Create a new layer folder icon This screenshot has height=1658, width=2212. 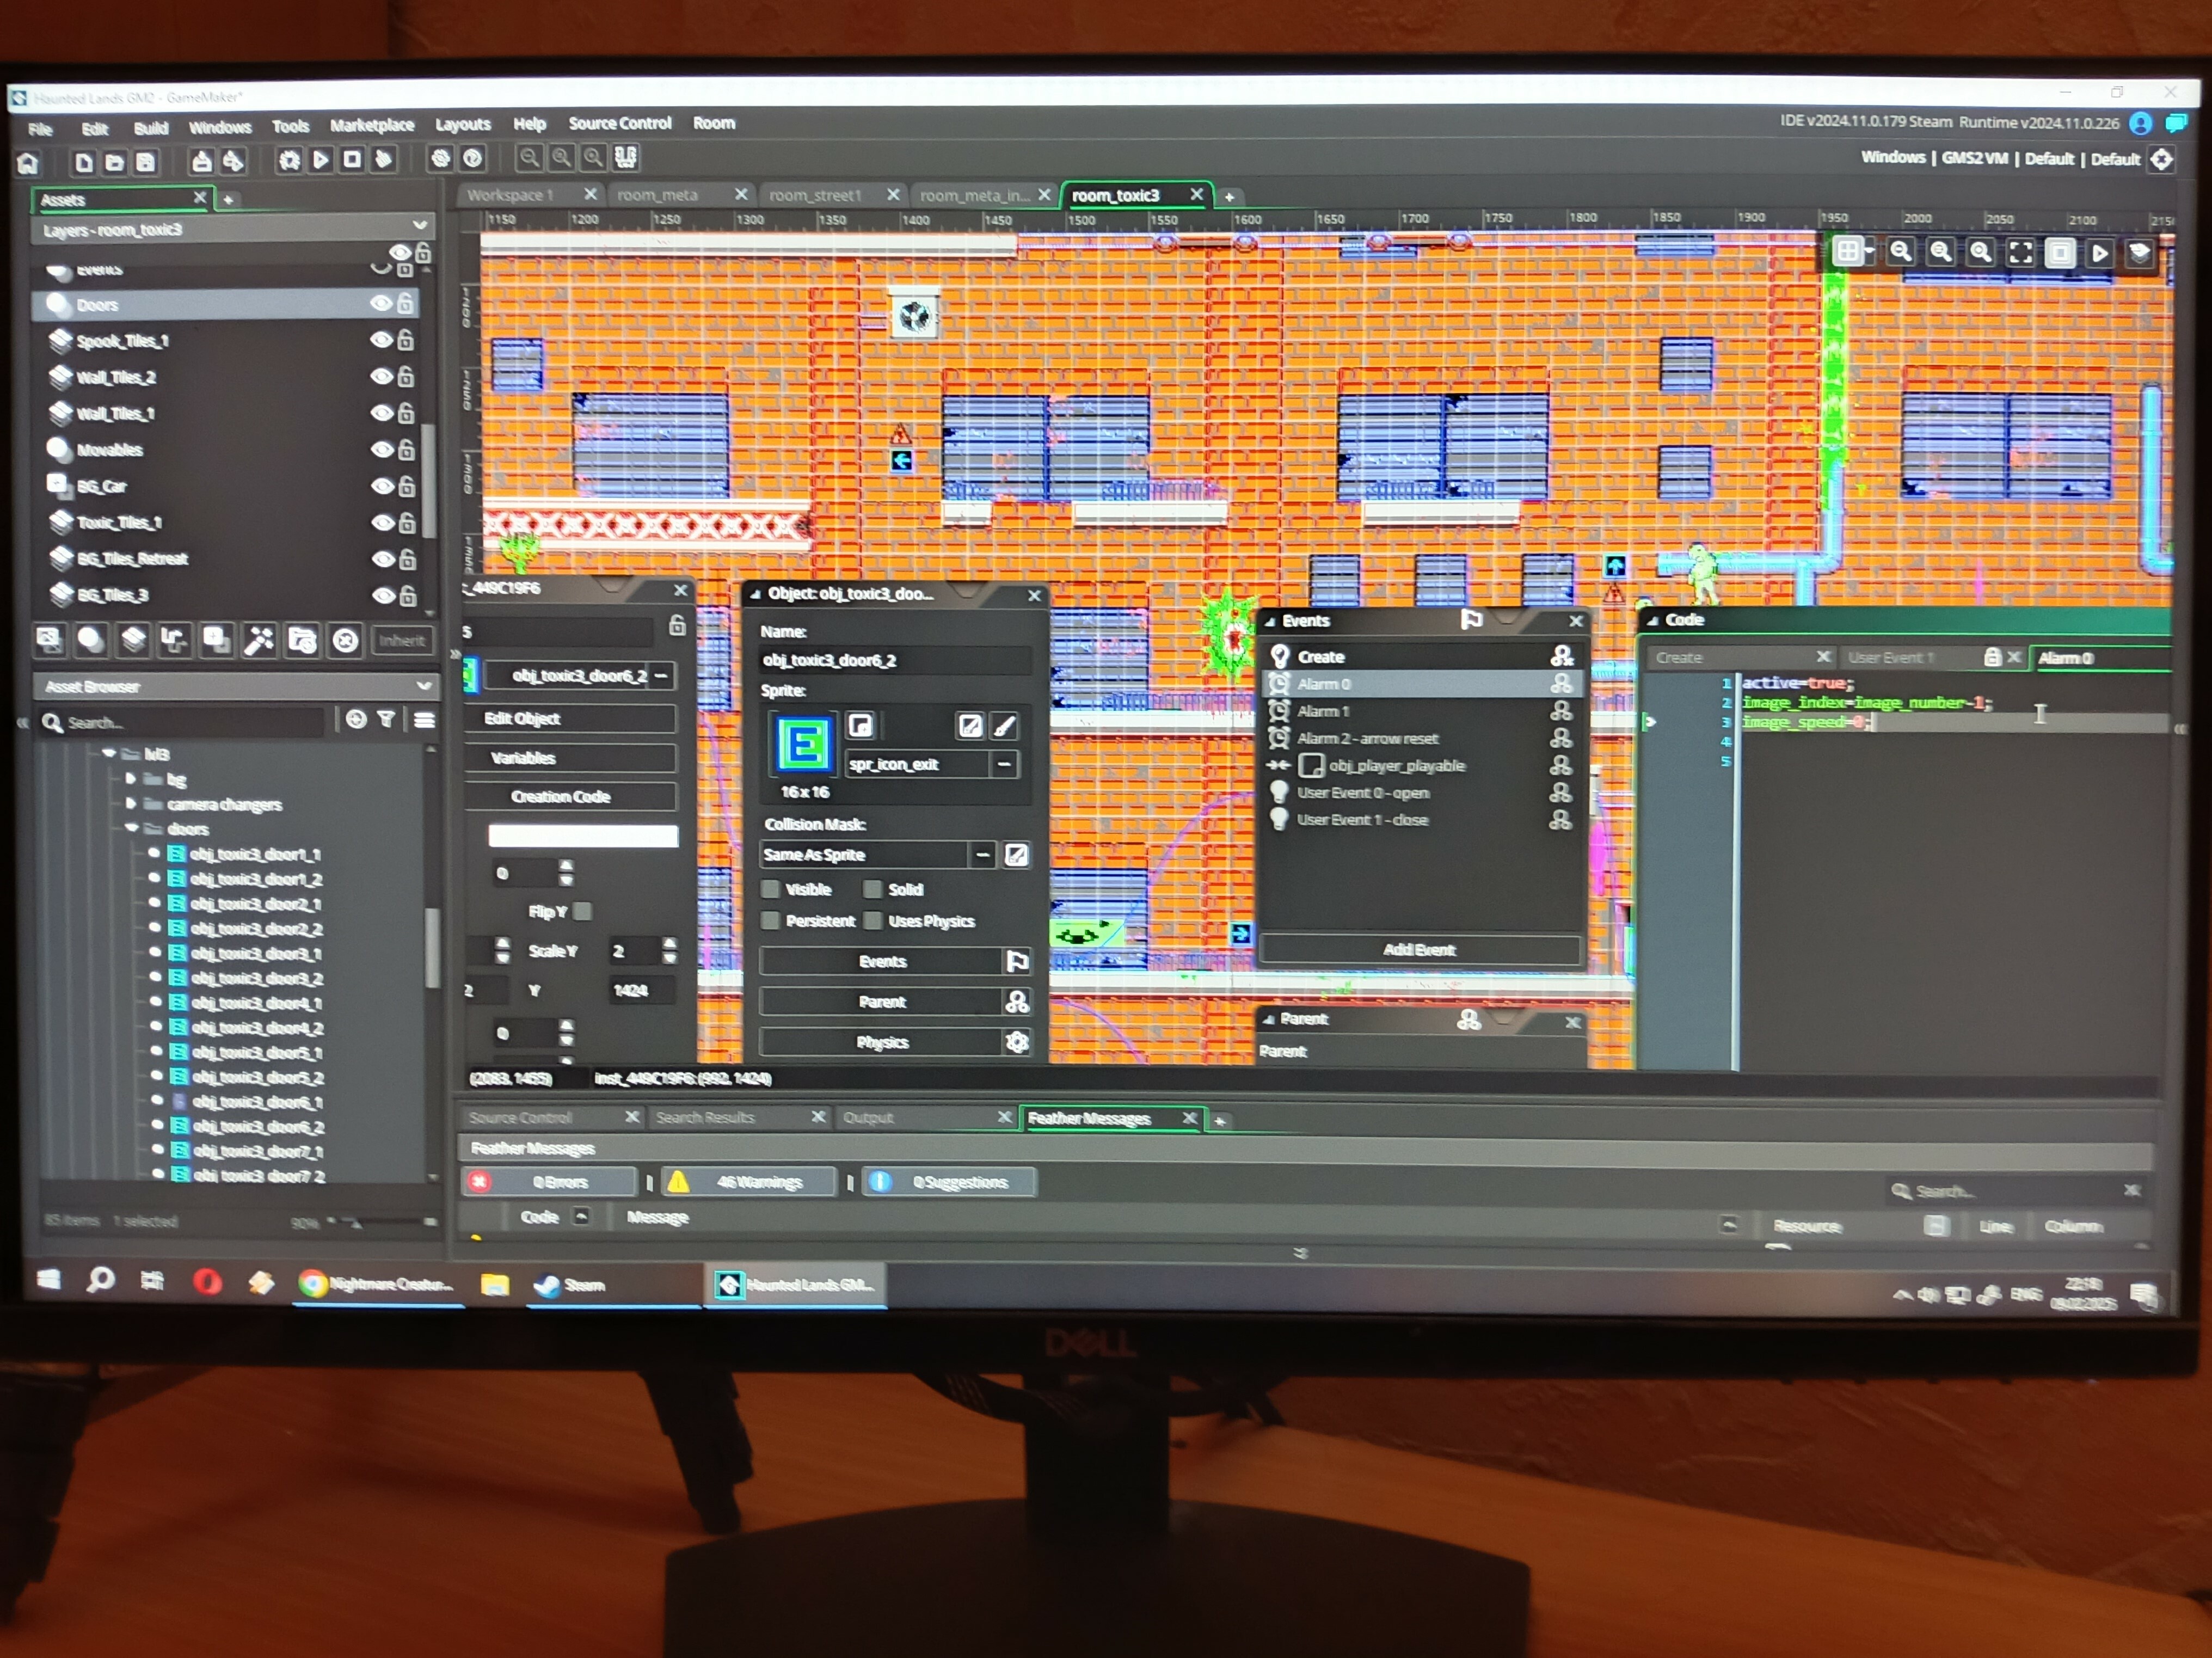pos(302,640)
